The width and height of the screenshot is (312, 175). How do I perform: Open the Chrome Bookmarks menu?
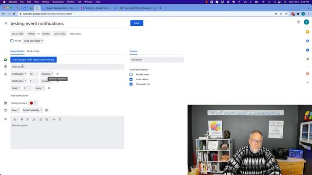pos(58,2)
